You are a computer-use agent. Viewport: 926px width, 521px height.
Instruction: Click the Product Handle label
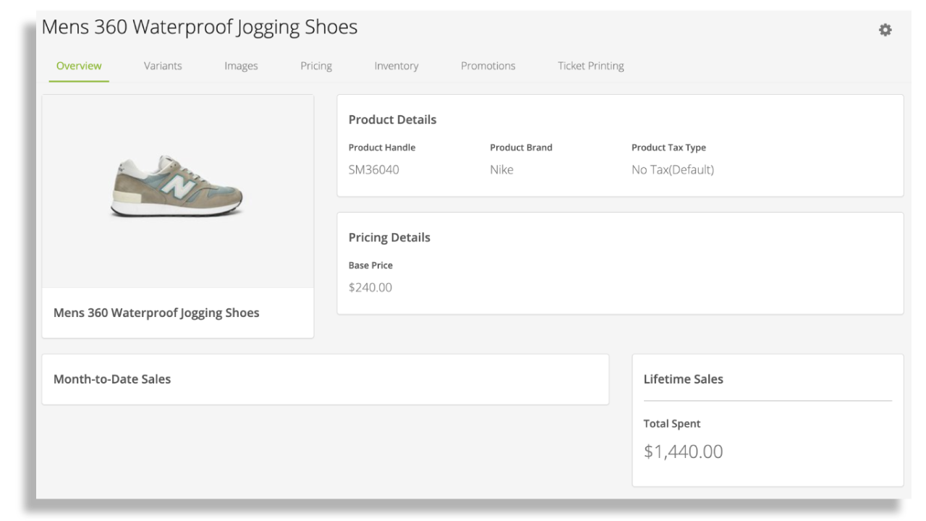coord(382,148)
